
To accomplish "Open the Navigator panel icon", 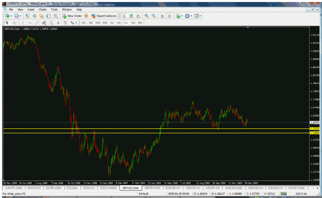I will [42, 16].
